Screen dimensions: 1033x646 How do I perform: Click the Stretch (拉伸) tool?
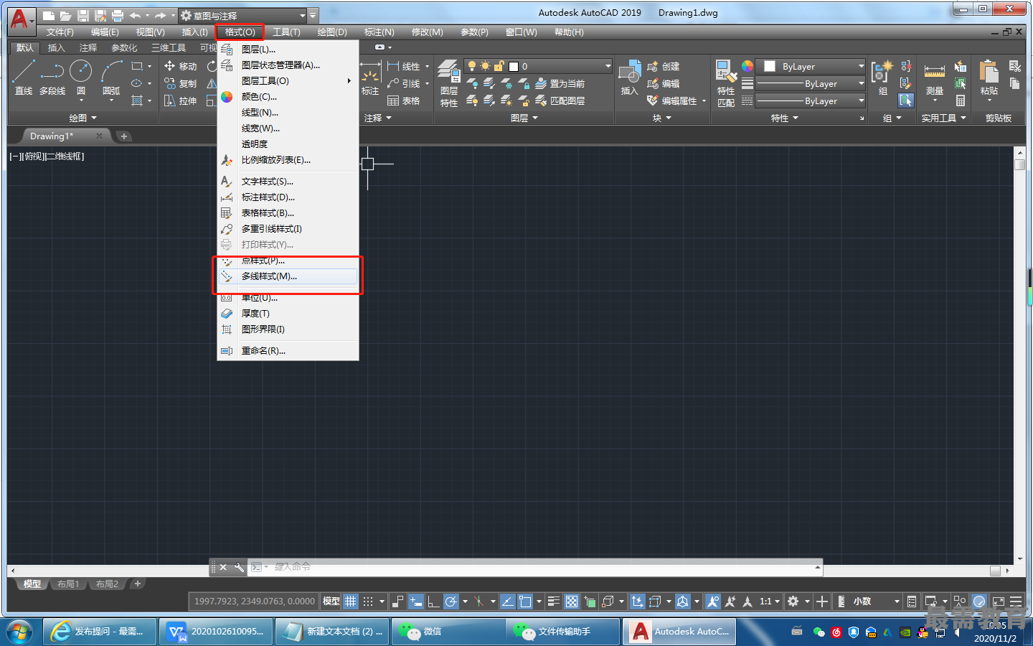[x=181, y=100]
